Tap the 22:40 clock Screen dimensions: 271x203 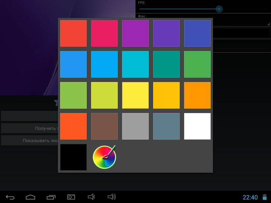pos(250,197)
